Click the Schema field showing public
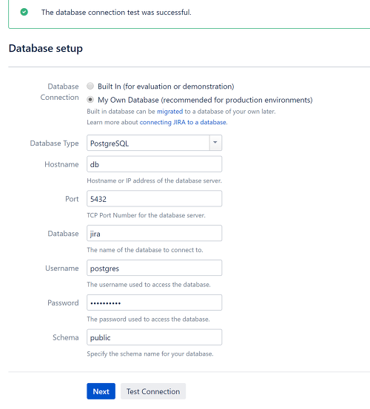This screenshot has width=370, height=409. [x=154, y=337]
